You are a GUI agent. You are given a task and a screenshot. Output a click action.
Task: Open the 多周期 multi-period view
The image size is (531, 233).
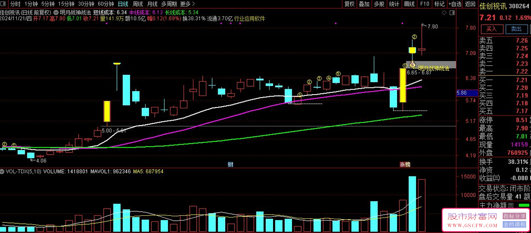pyautogui.click(x=169, y=4)
